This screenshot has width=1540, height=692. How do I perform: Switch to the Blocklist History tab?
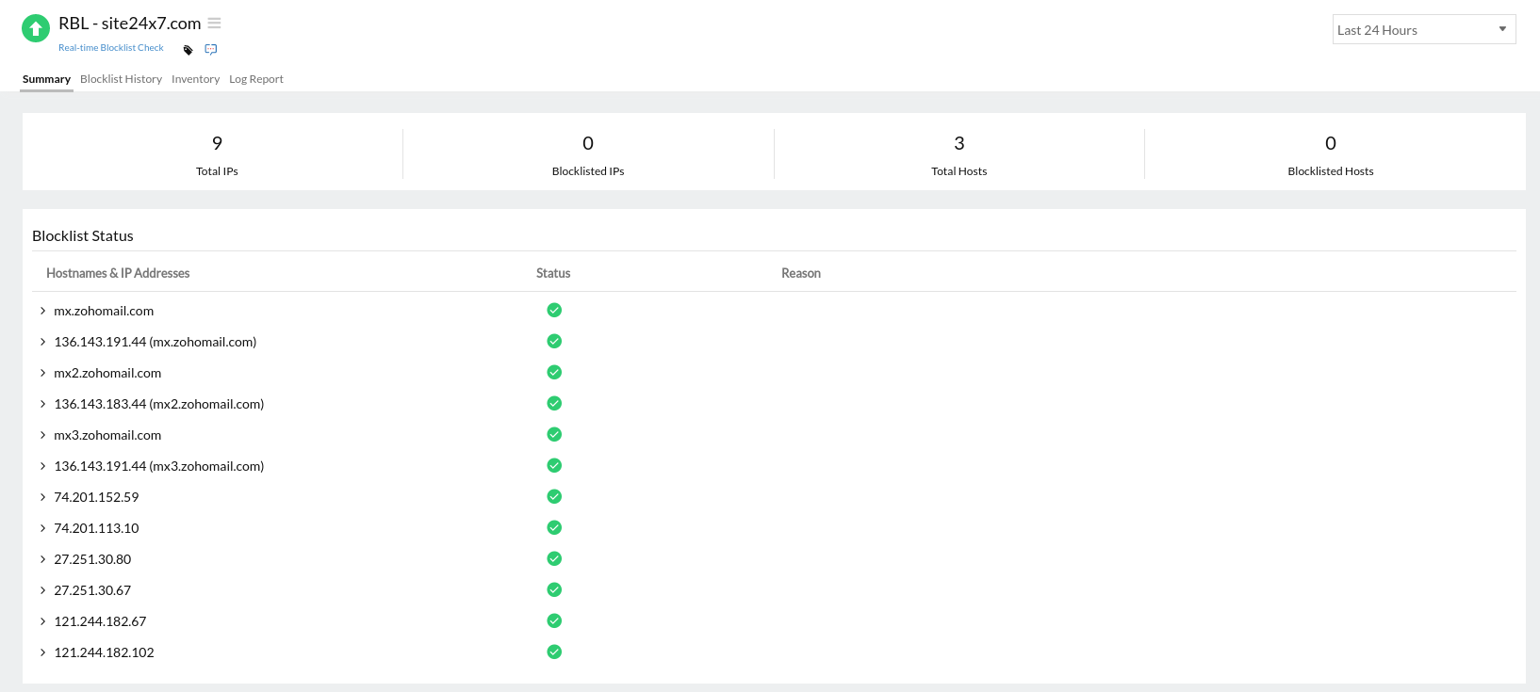pos(121,79)
